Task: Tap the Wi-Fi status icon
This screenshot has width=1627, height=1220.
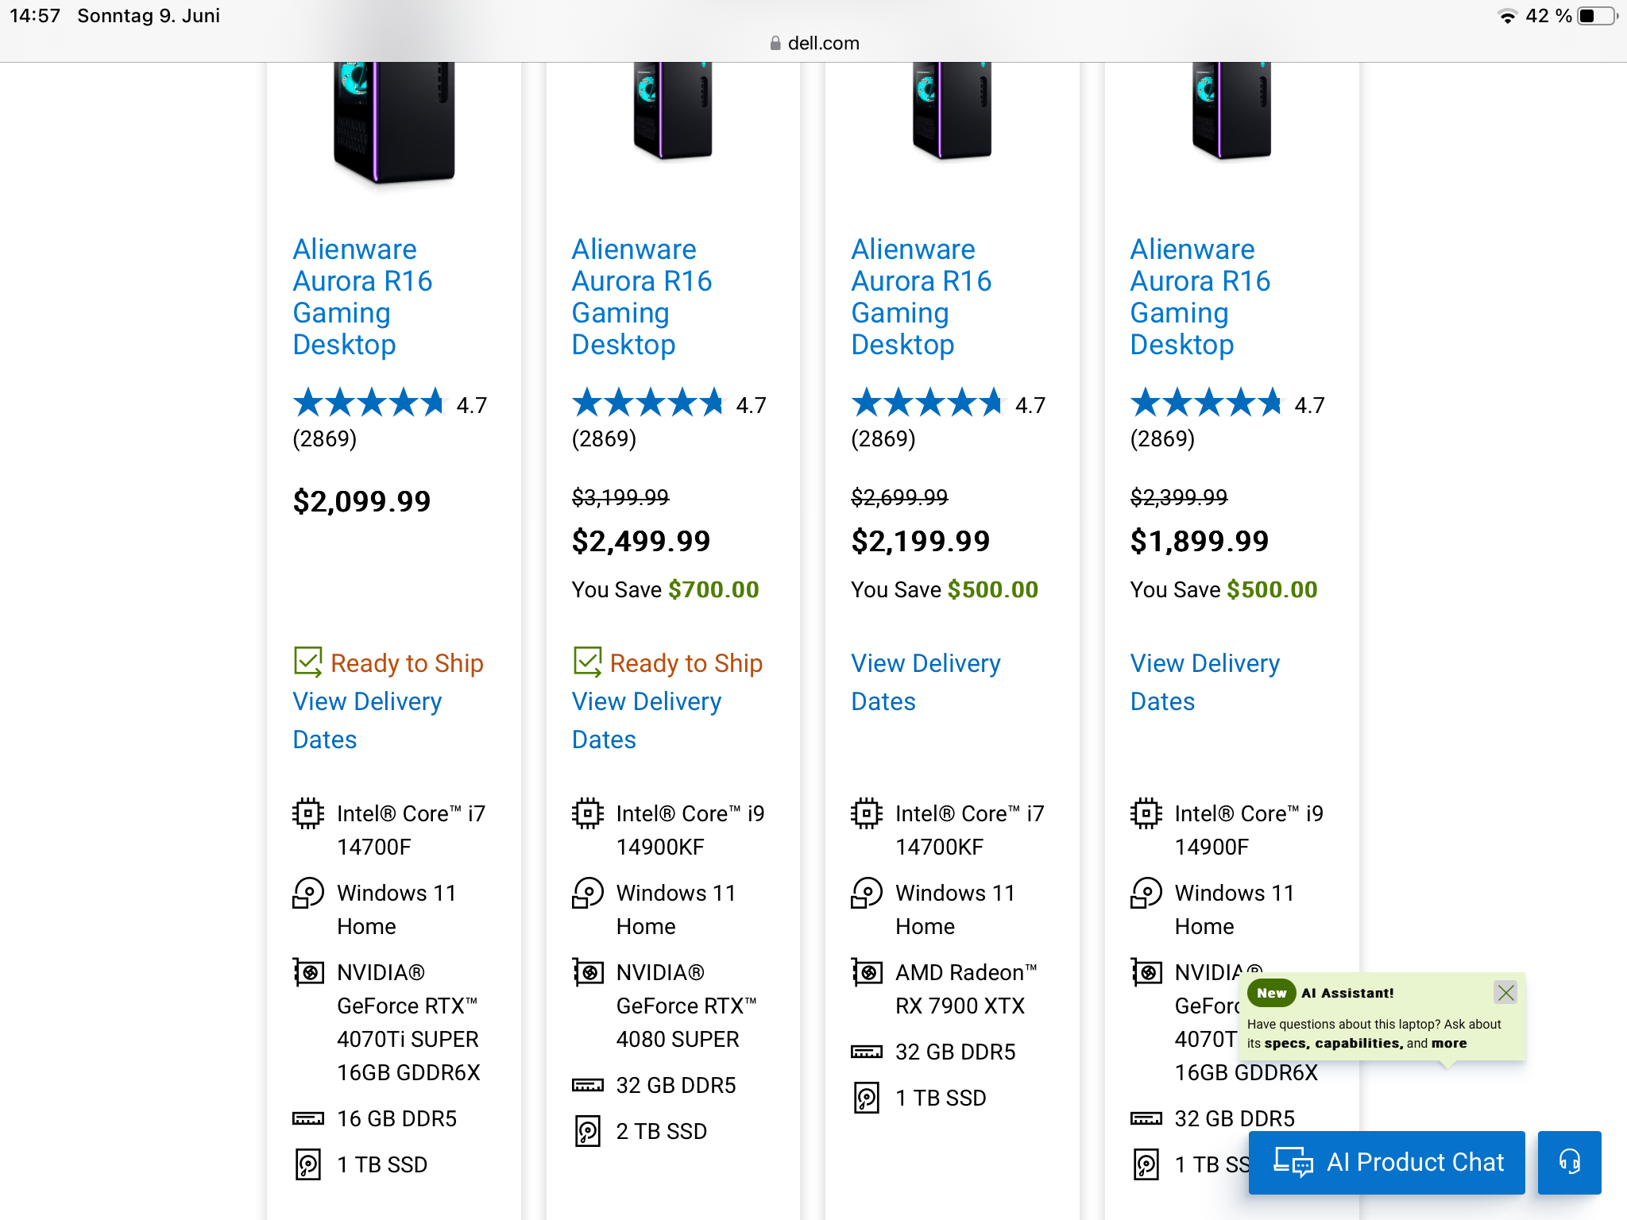Action: coord(1506,16)
